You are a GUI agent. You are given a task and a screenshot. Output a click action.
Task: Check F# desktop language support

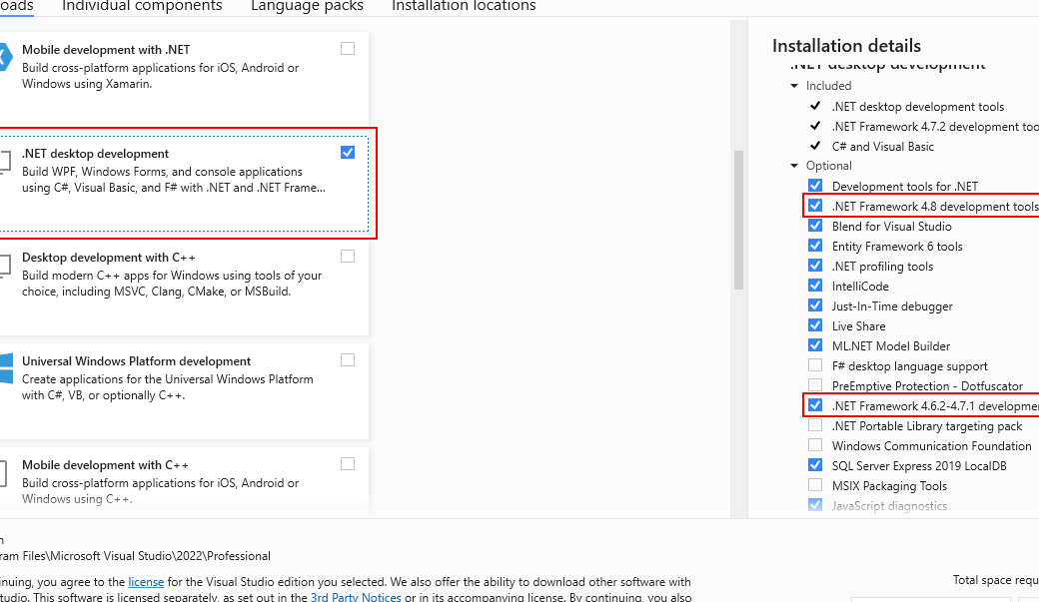point(815,365)
